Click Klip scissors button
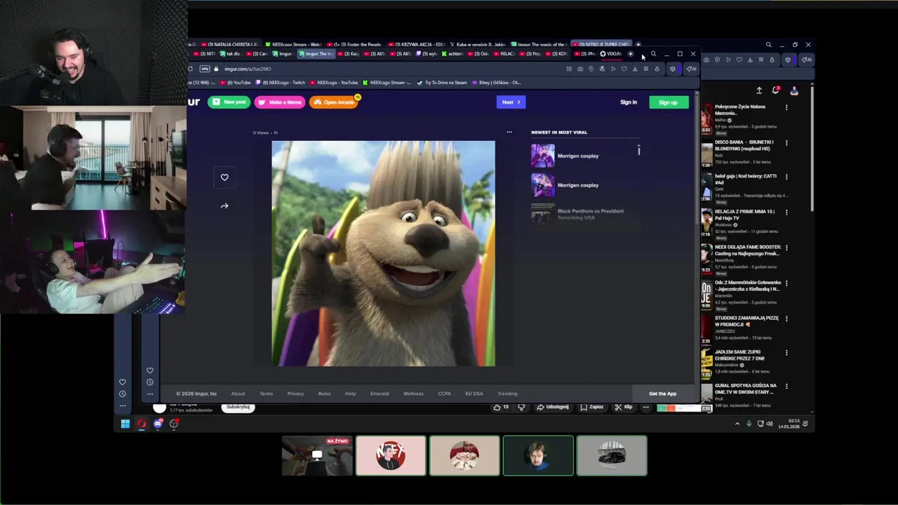This screenshot has height=505, width=898. point(623,408)
